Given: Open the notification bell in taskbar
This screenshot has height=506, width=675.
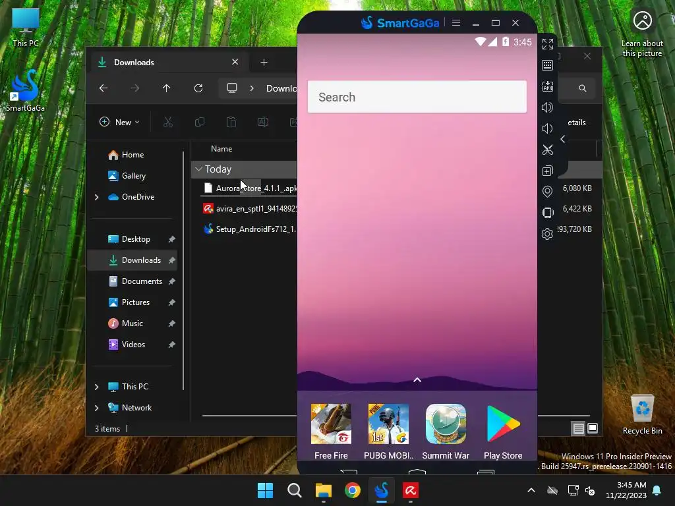Looking at the screenshot, I should [657, 490].
